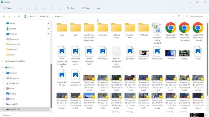Open recent locations dropdown arrow
This screenshot has height=117, width=209.
pyautogui.click(x=14, y=17)
